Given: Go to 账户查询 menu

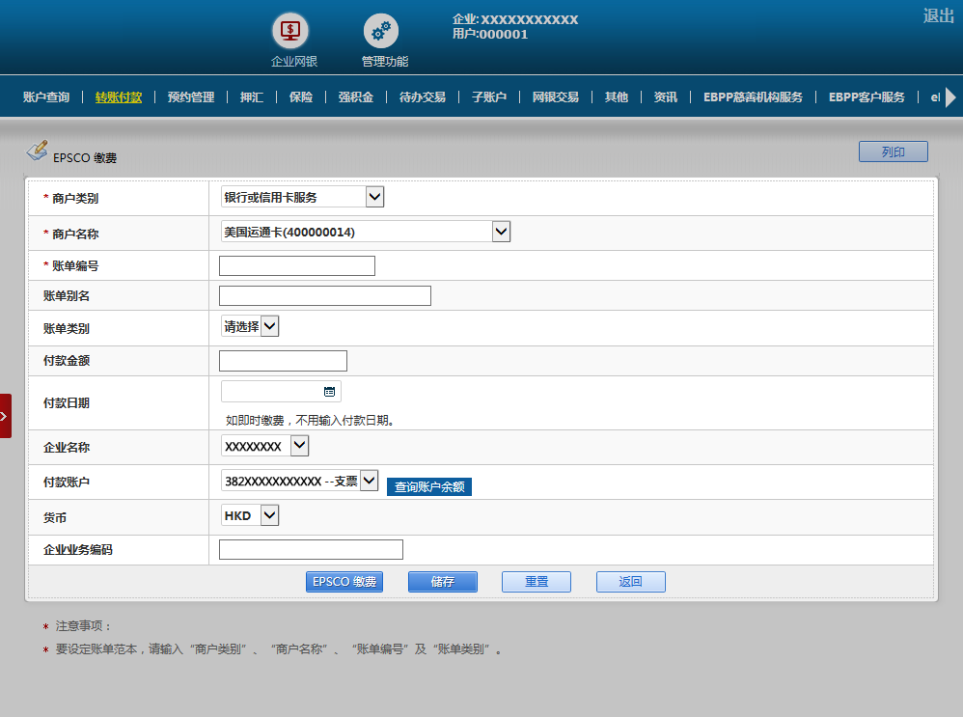Looking at the screenshot, I should click(x=46, y=97).
